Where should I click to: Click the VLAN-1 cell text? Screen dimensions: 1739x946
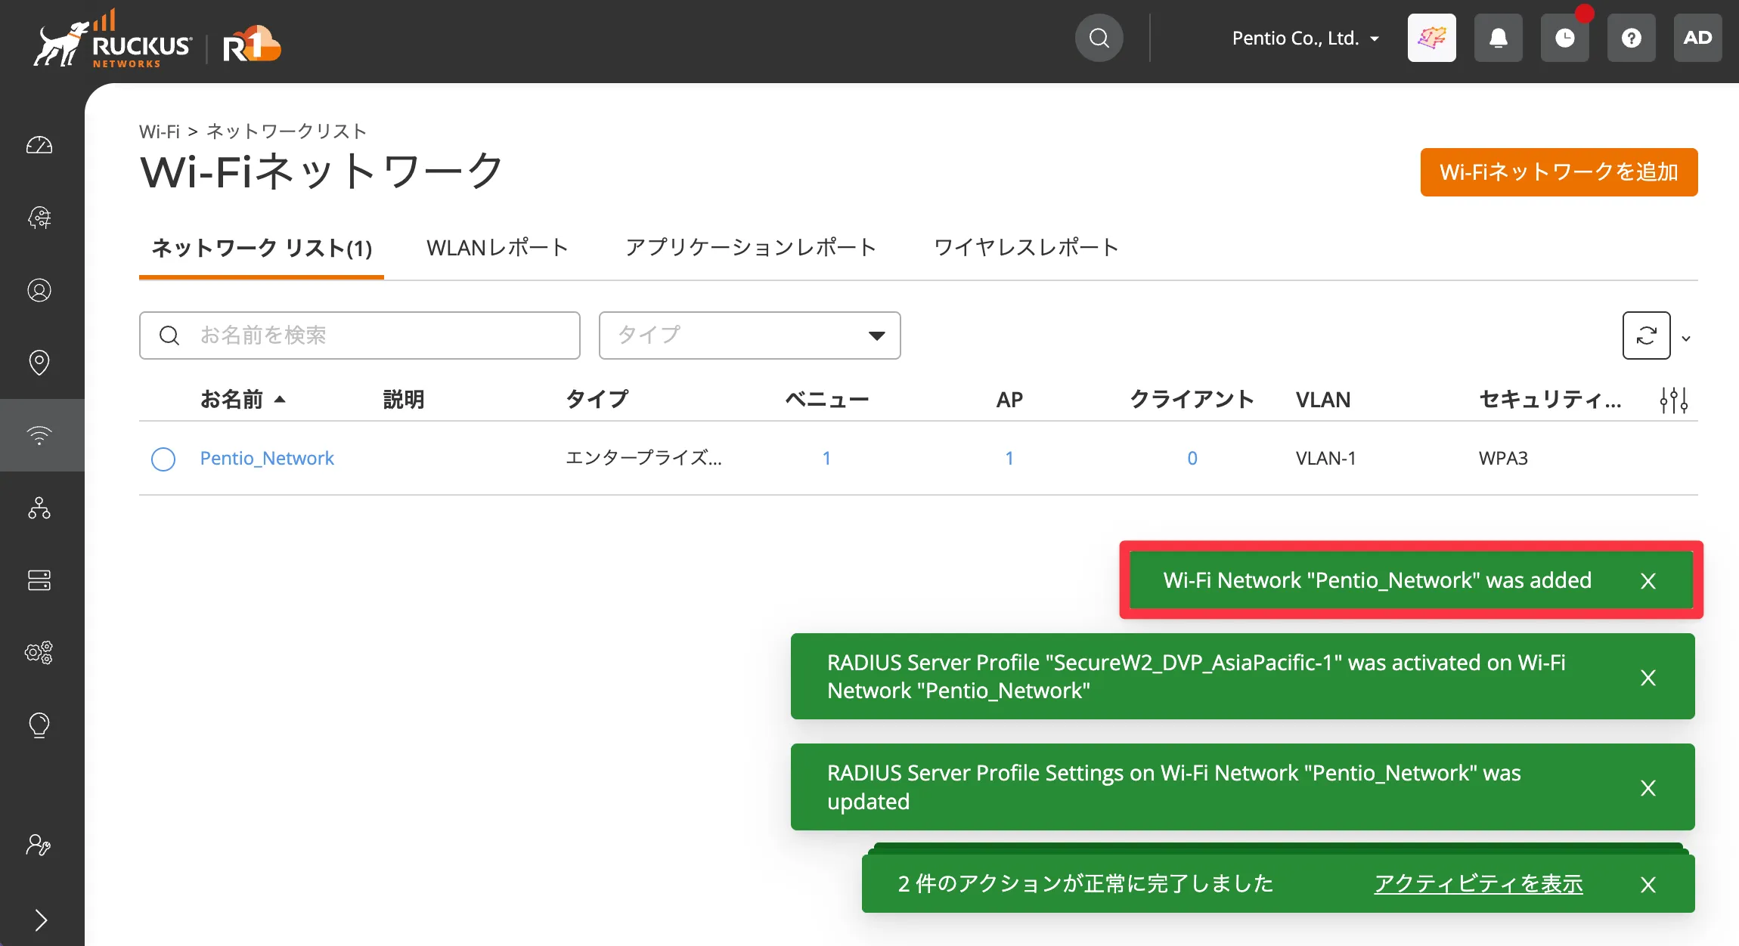point(1326,458)
